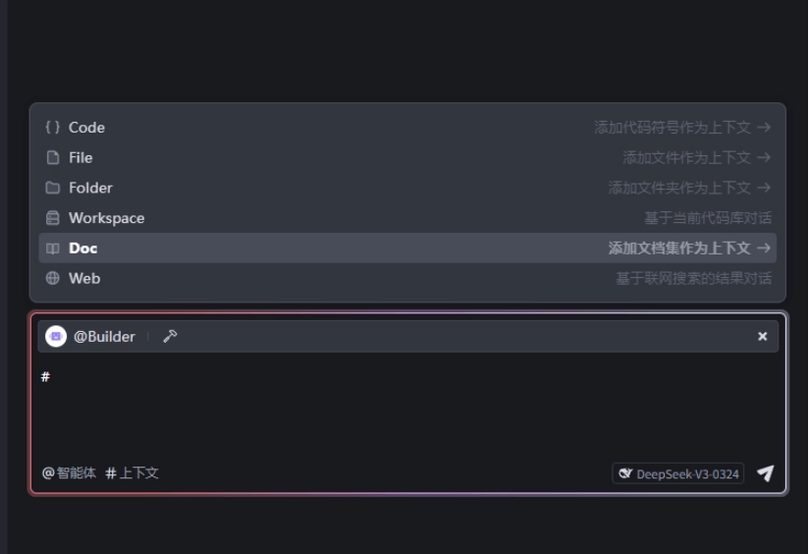Choose the Web search context option

[x=407, y=278]
